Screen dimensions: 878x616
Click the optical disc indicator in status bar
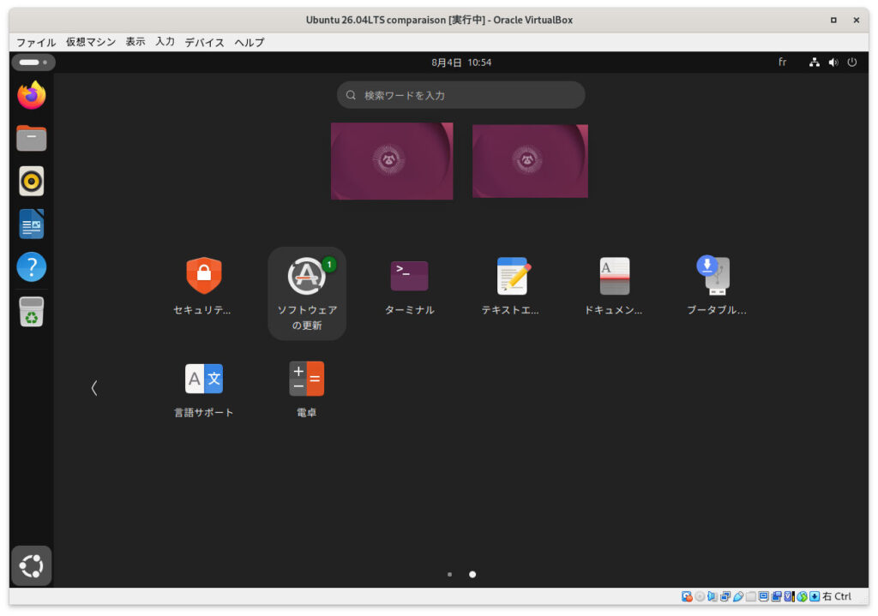700,596
